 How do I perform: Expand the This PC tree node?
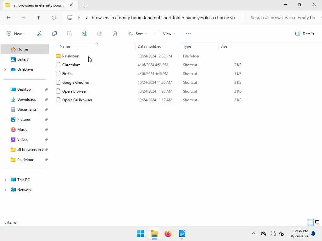point(5,180)
